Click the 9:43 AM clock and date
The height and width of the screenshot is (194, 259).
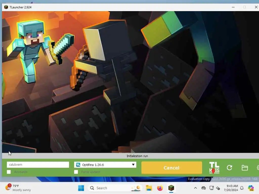pos(231,188)
